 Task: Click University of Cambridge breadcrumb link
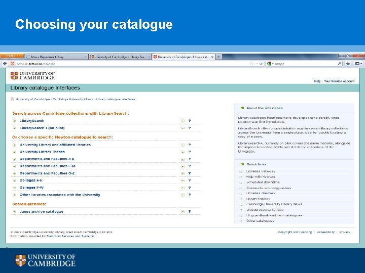pyautogui.click(x=32, y=99)
